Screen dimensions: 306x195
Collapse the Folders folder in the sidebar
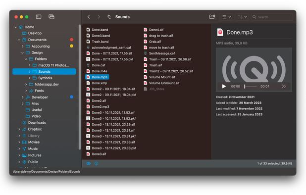pos(26,59)
